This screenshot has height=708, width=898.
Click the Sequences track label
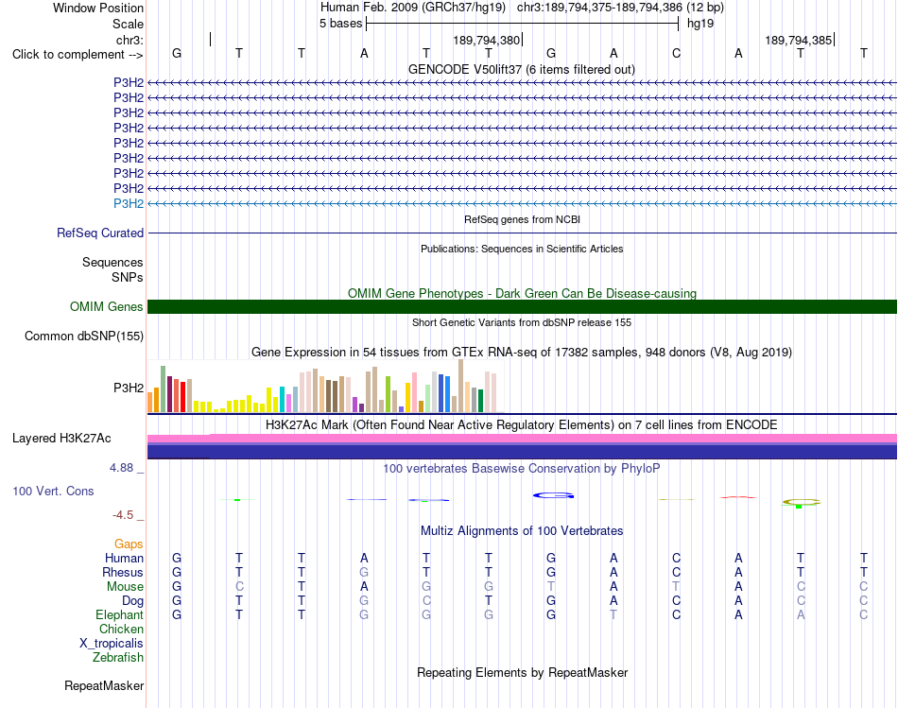112,263
